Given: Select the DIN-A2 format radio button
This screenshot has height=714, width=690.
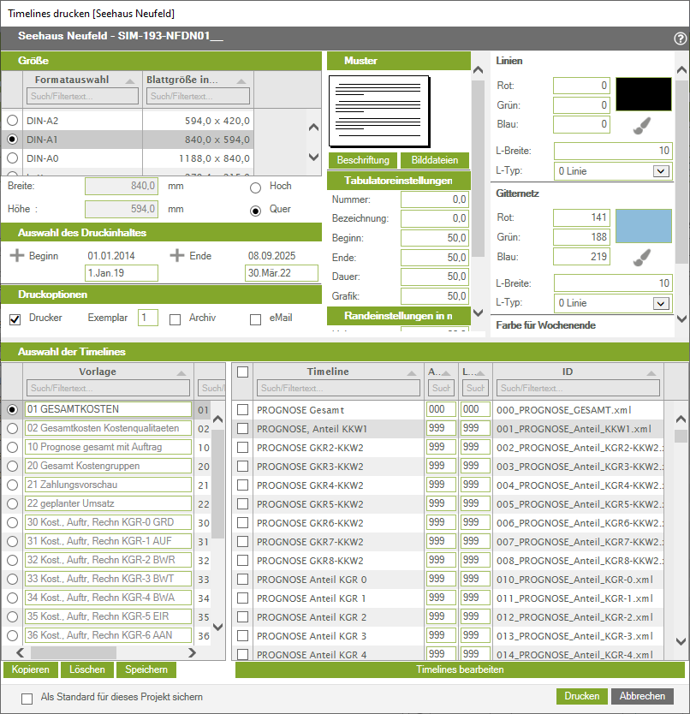Looking at the screenshot, I should pyautogui.click(x=13, y=121).
